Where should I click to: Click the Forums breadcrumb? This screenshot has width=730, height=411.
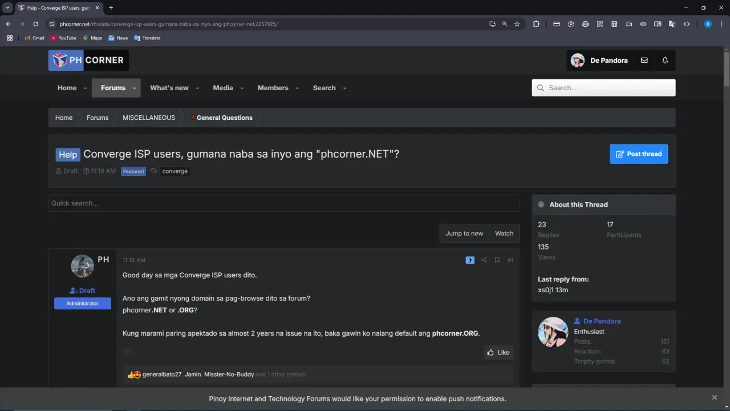point(98,118)
